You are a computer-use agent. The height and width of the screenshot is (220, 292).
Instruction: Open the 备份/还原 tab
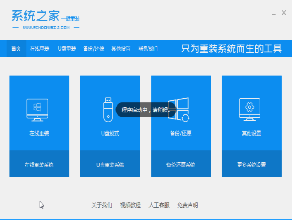[x=94, y=48]
